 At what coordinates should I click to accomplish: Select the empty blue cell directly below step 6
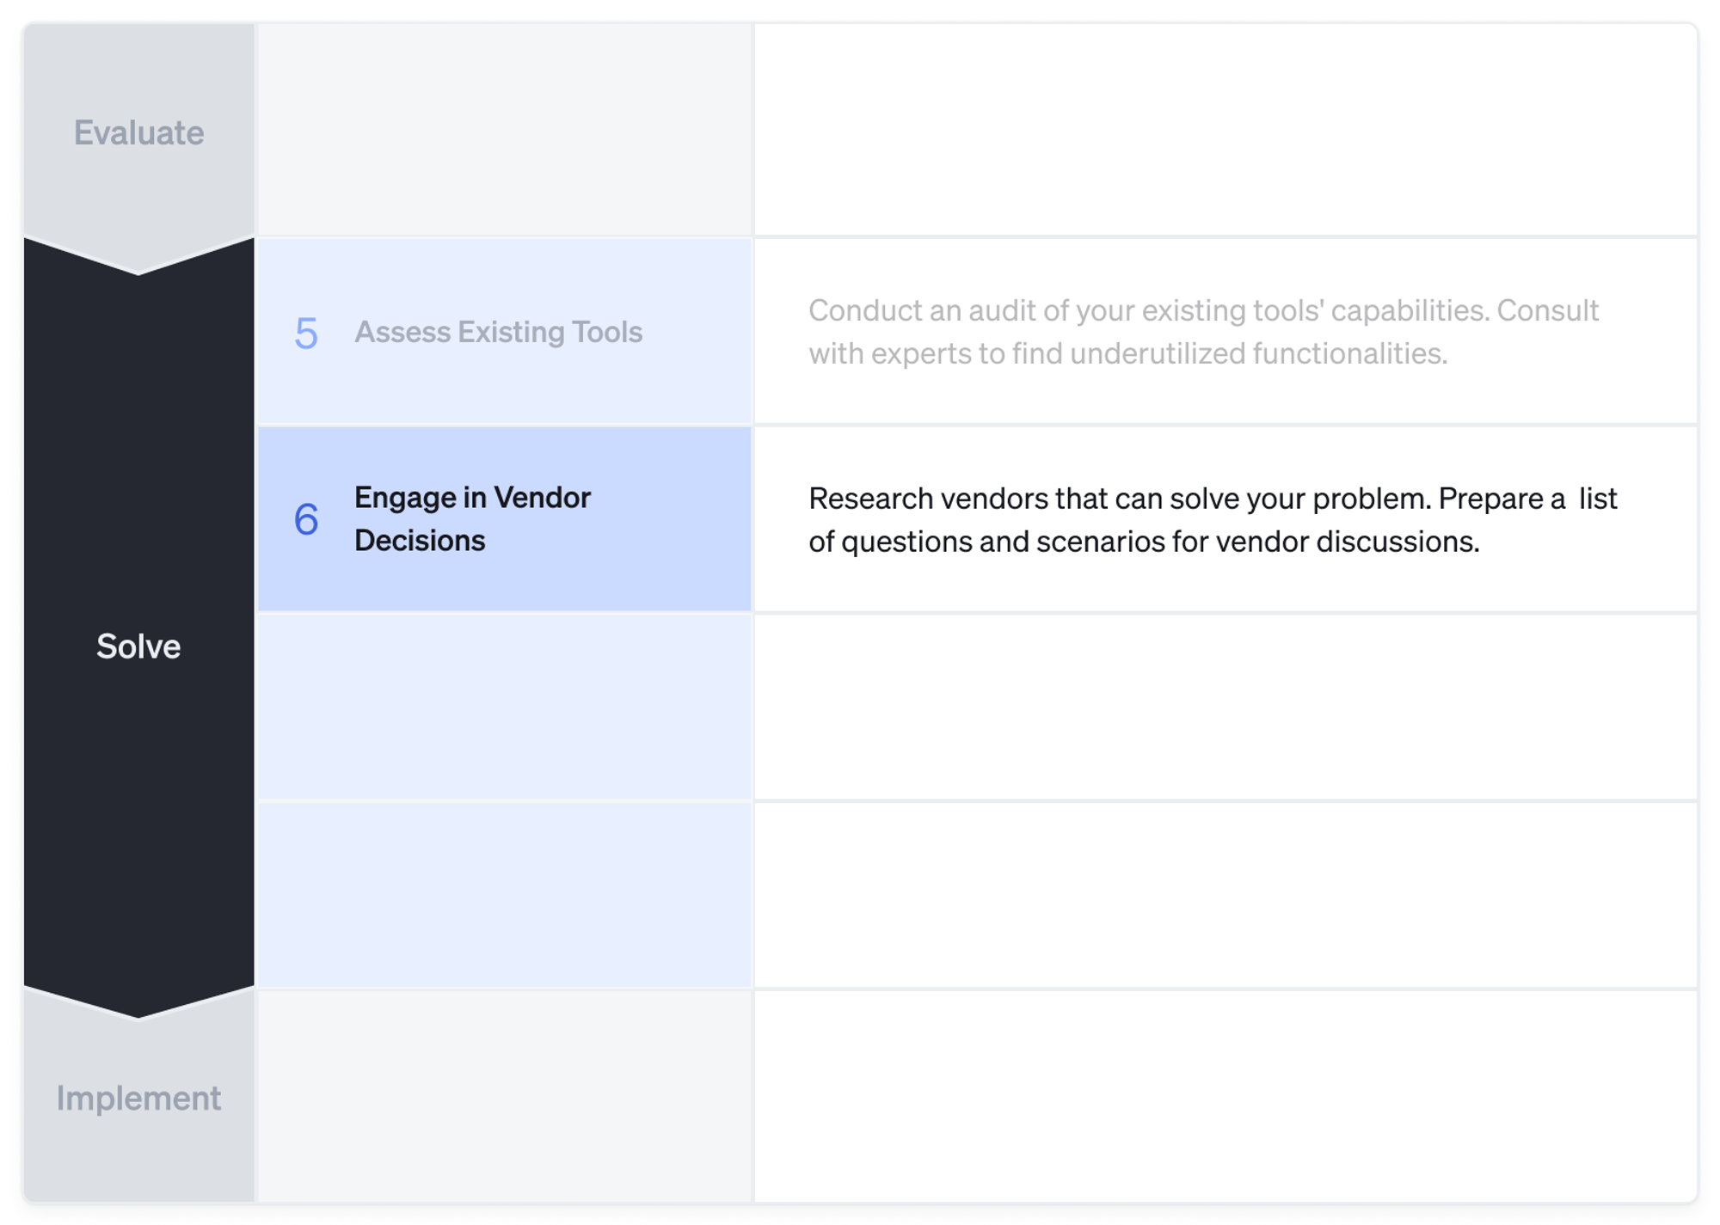(505, 707)
